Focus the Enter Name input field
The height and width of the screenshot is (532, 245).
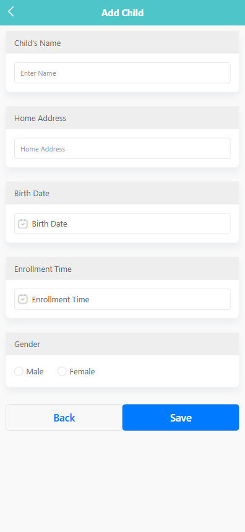point(123,73)
